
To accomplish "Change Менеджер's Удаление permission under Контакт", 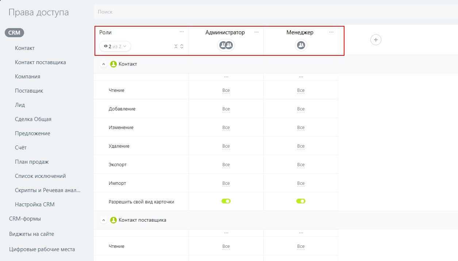I will 301,146.
